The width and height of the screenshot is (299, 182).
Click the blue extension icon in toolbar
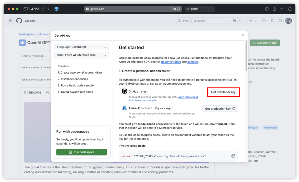[56, 9]
